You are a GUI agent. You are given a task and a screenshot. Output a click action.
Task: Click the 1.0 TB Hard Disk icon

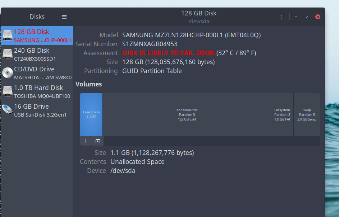point(8,91)
